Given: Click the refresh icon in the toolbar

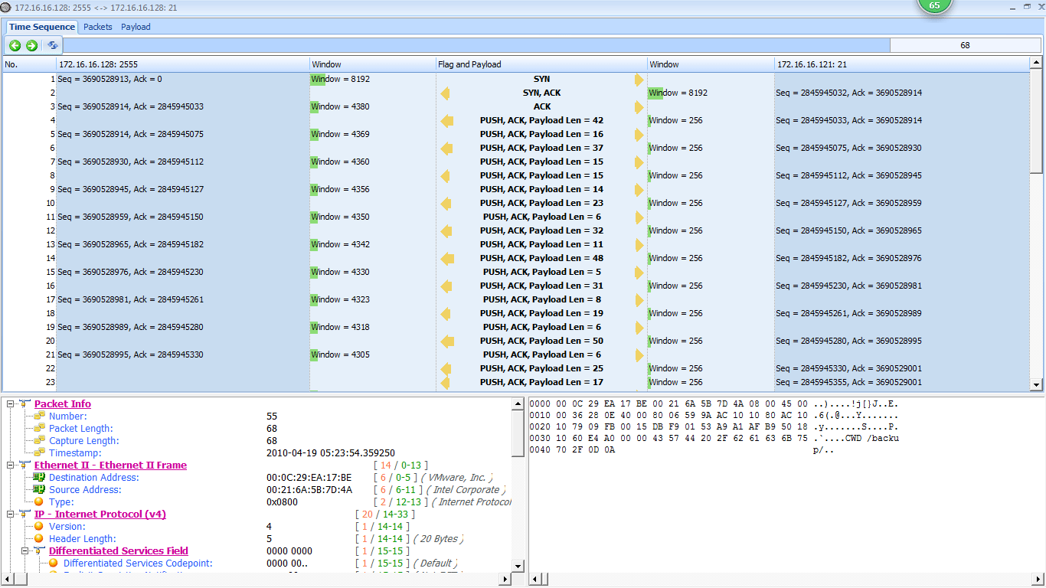Looking at the screenshot, I should coord(52,45).
